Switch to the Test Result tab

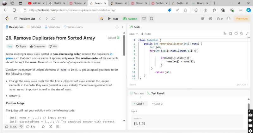(x=156, y=93)
